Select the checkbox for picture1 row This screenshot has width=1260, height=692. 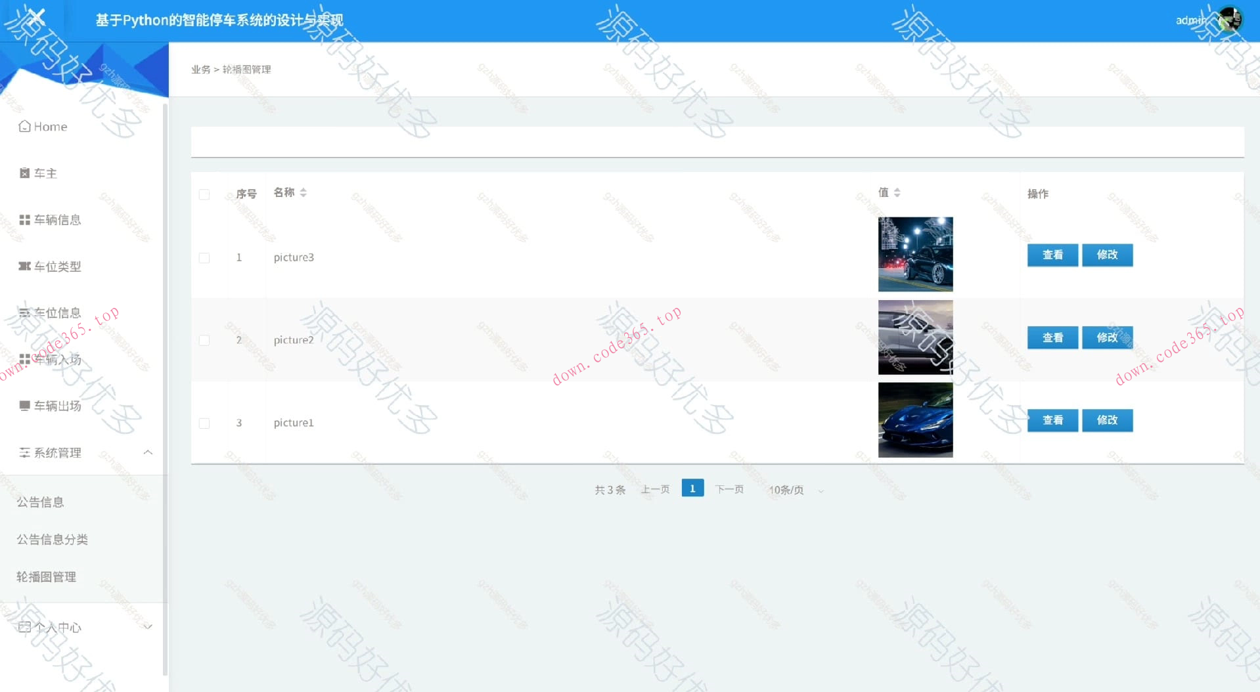pos(204,423)
